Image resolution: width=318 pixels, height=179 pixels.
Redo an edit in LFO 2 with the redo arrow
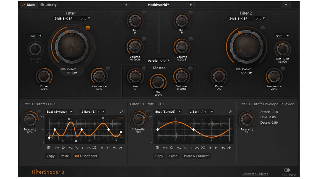229,148
